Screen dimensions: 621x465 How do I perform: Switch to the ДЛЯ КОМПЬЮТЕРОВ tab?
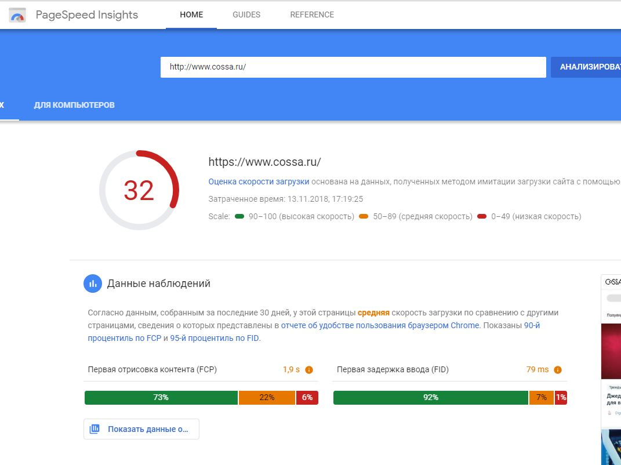point(74,105)
